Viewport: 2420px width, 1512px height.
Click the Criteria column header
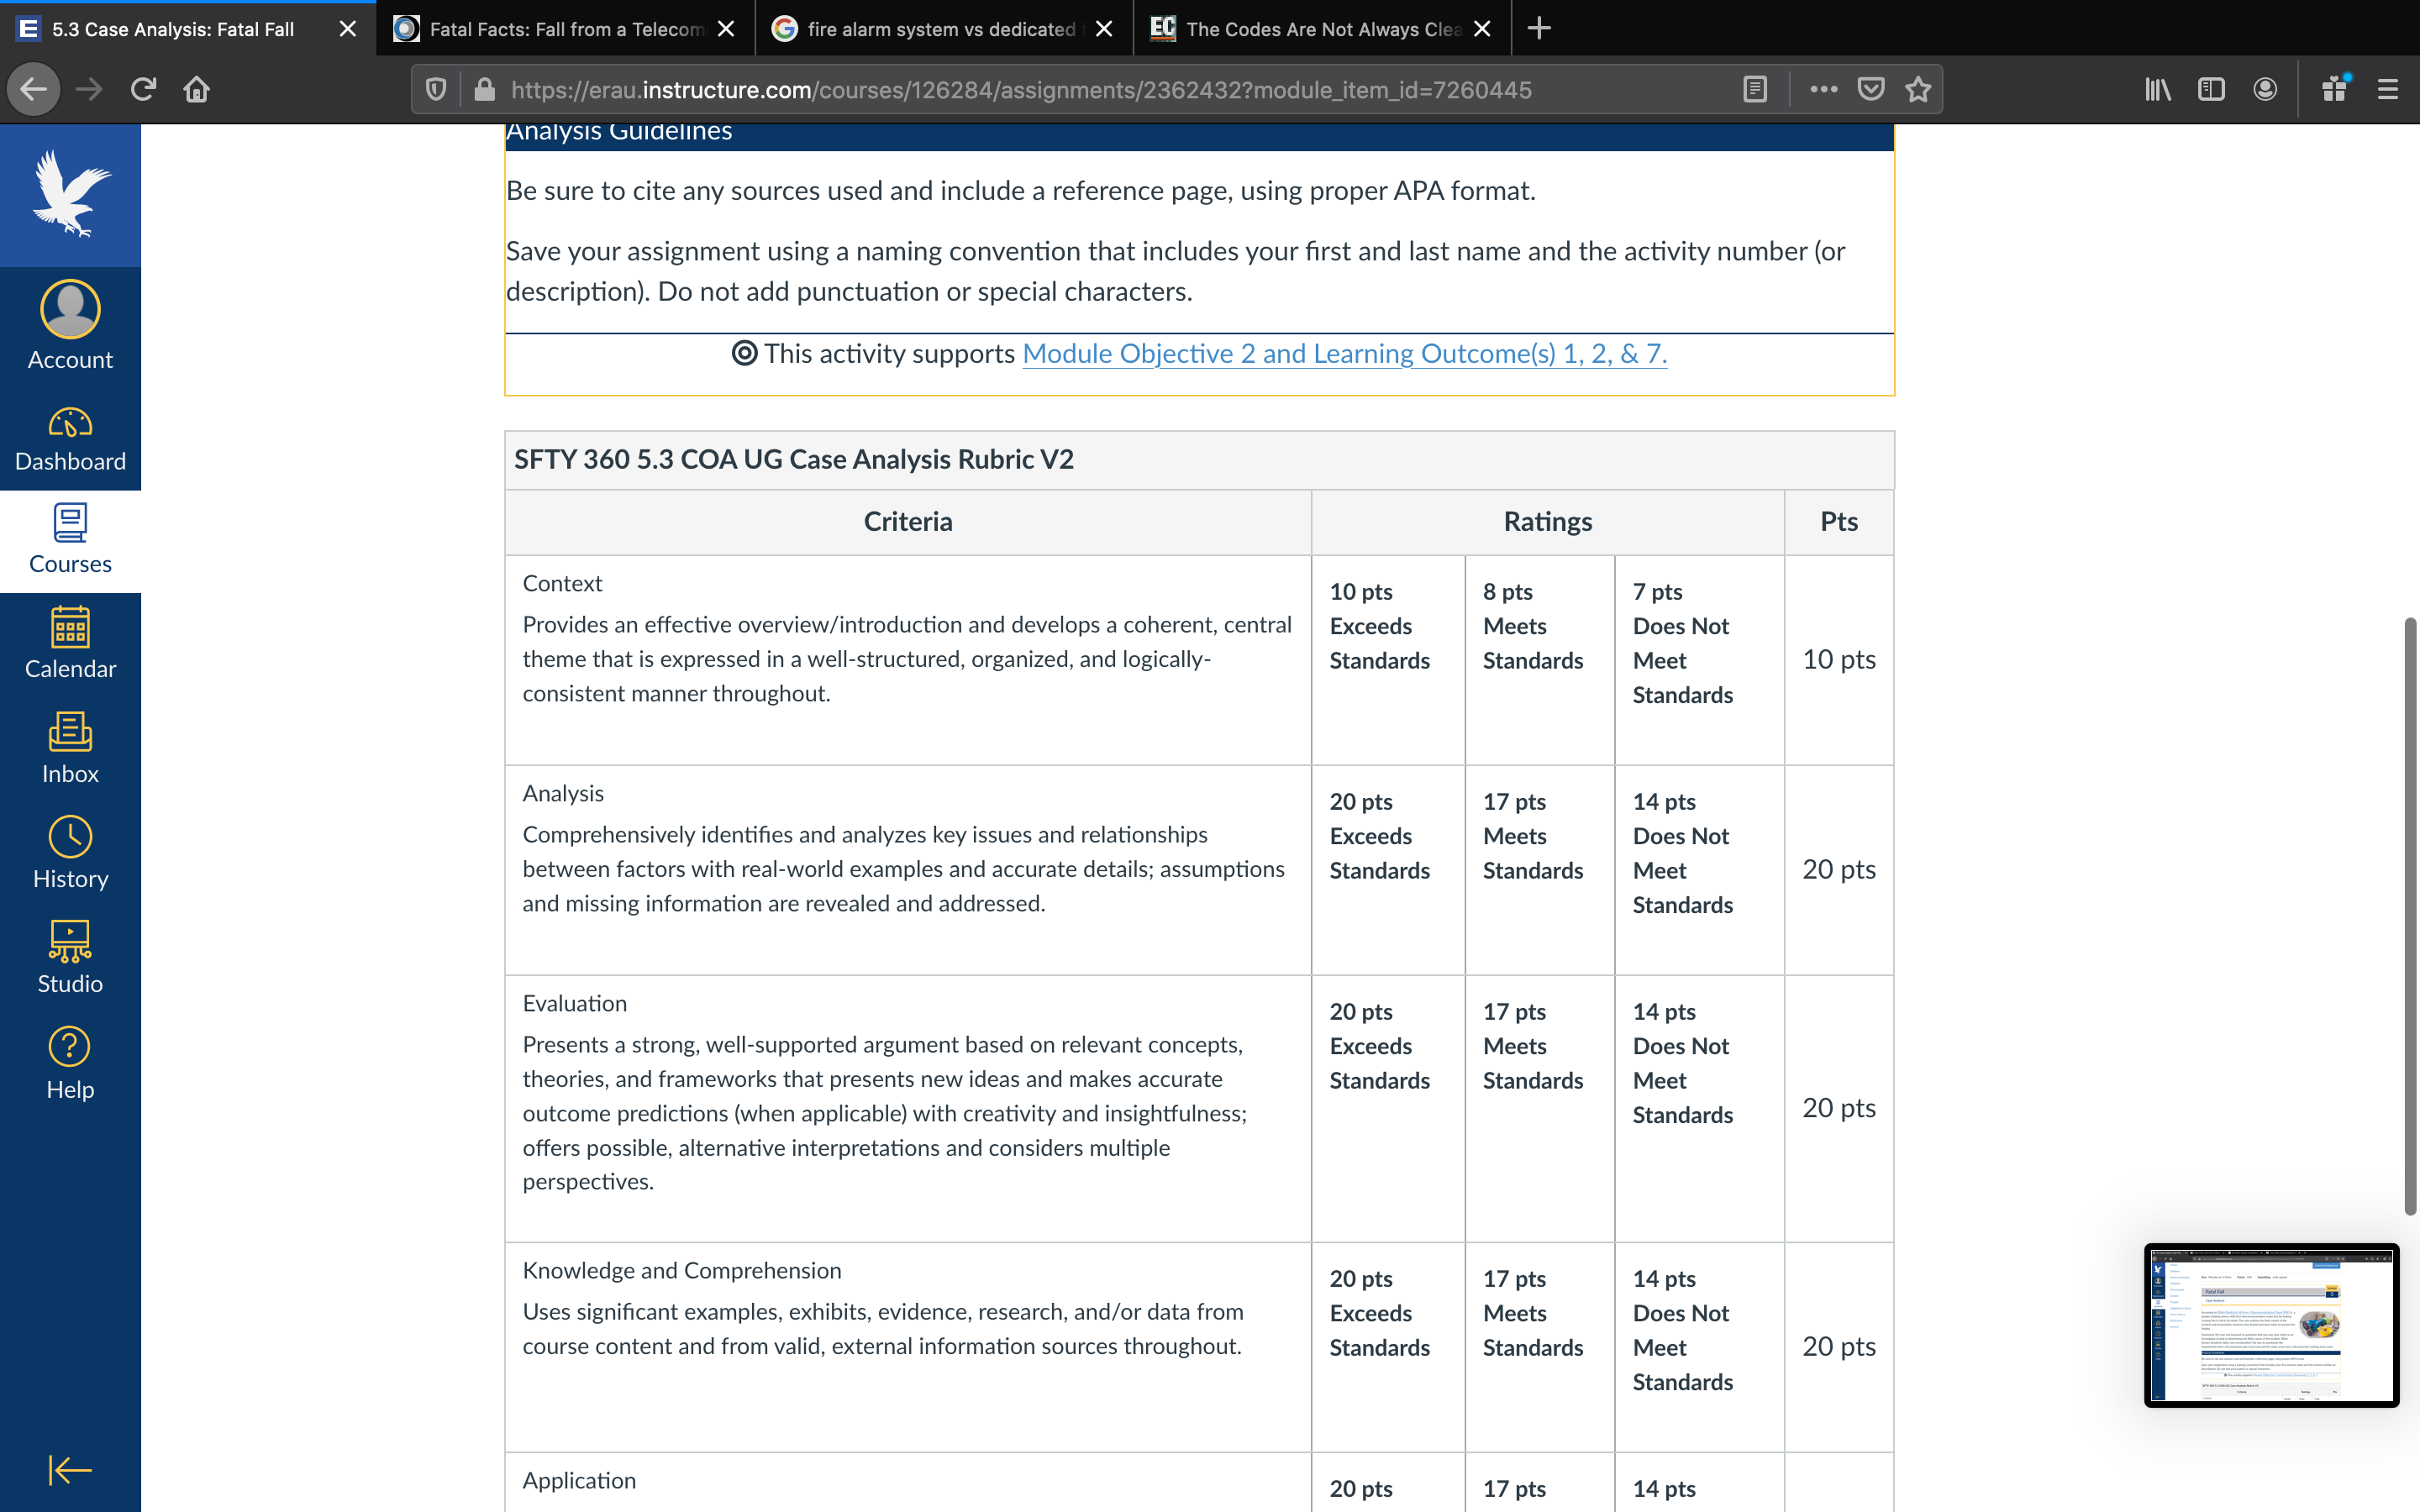tap(908, 522)
